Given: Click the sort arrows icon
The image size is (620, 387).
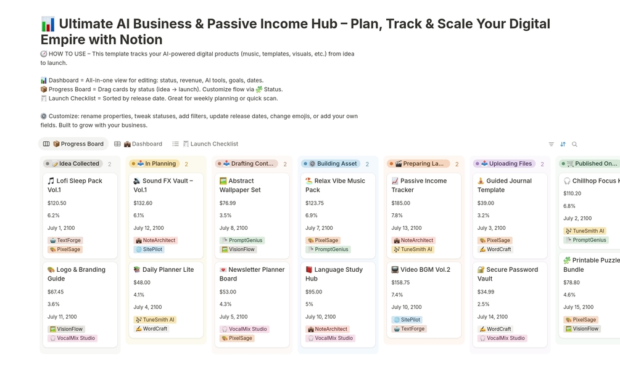Looking at the screenshot, I should [563, 144].
